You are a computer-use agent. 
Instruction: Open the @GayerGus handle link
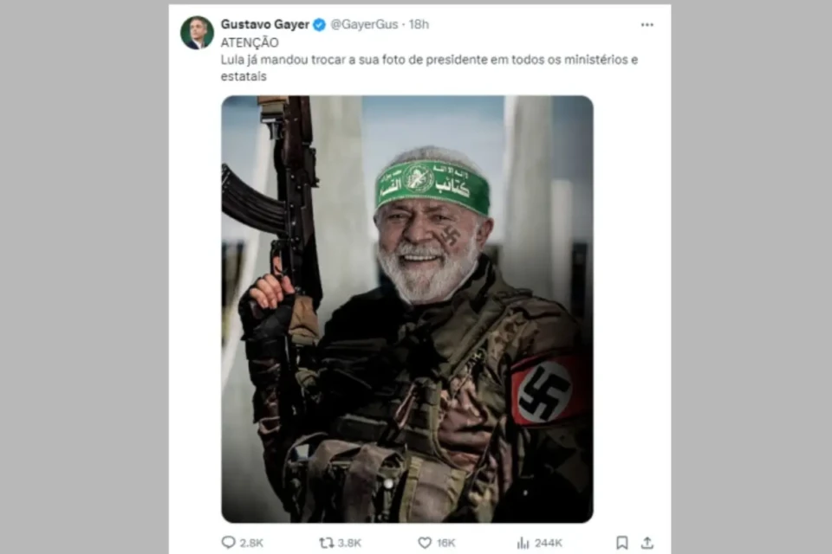(x=364, y=25)
